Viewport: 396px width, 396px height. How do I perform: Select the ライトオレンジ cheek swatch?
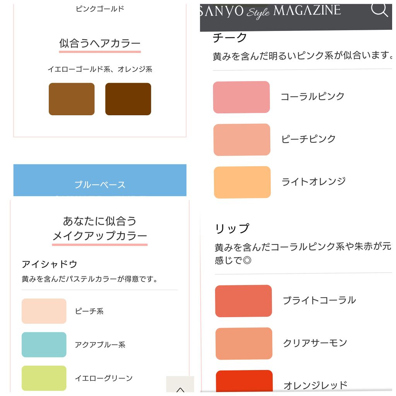[241, 182]
